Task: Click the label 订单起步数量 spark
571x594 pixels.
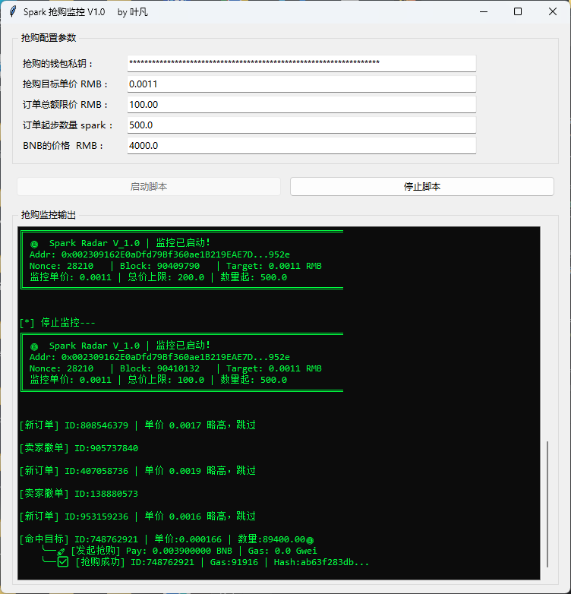Action: point(68,125)
